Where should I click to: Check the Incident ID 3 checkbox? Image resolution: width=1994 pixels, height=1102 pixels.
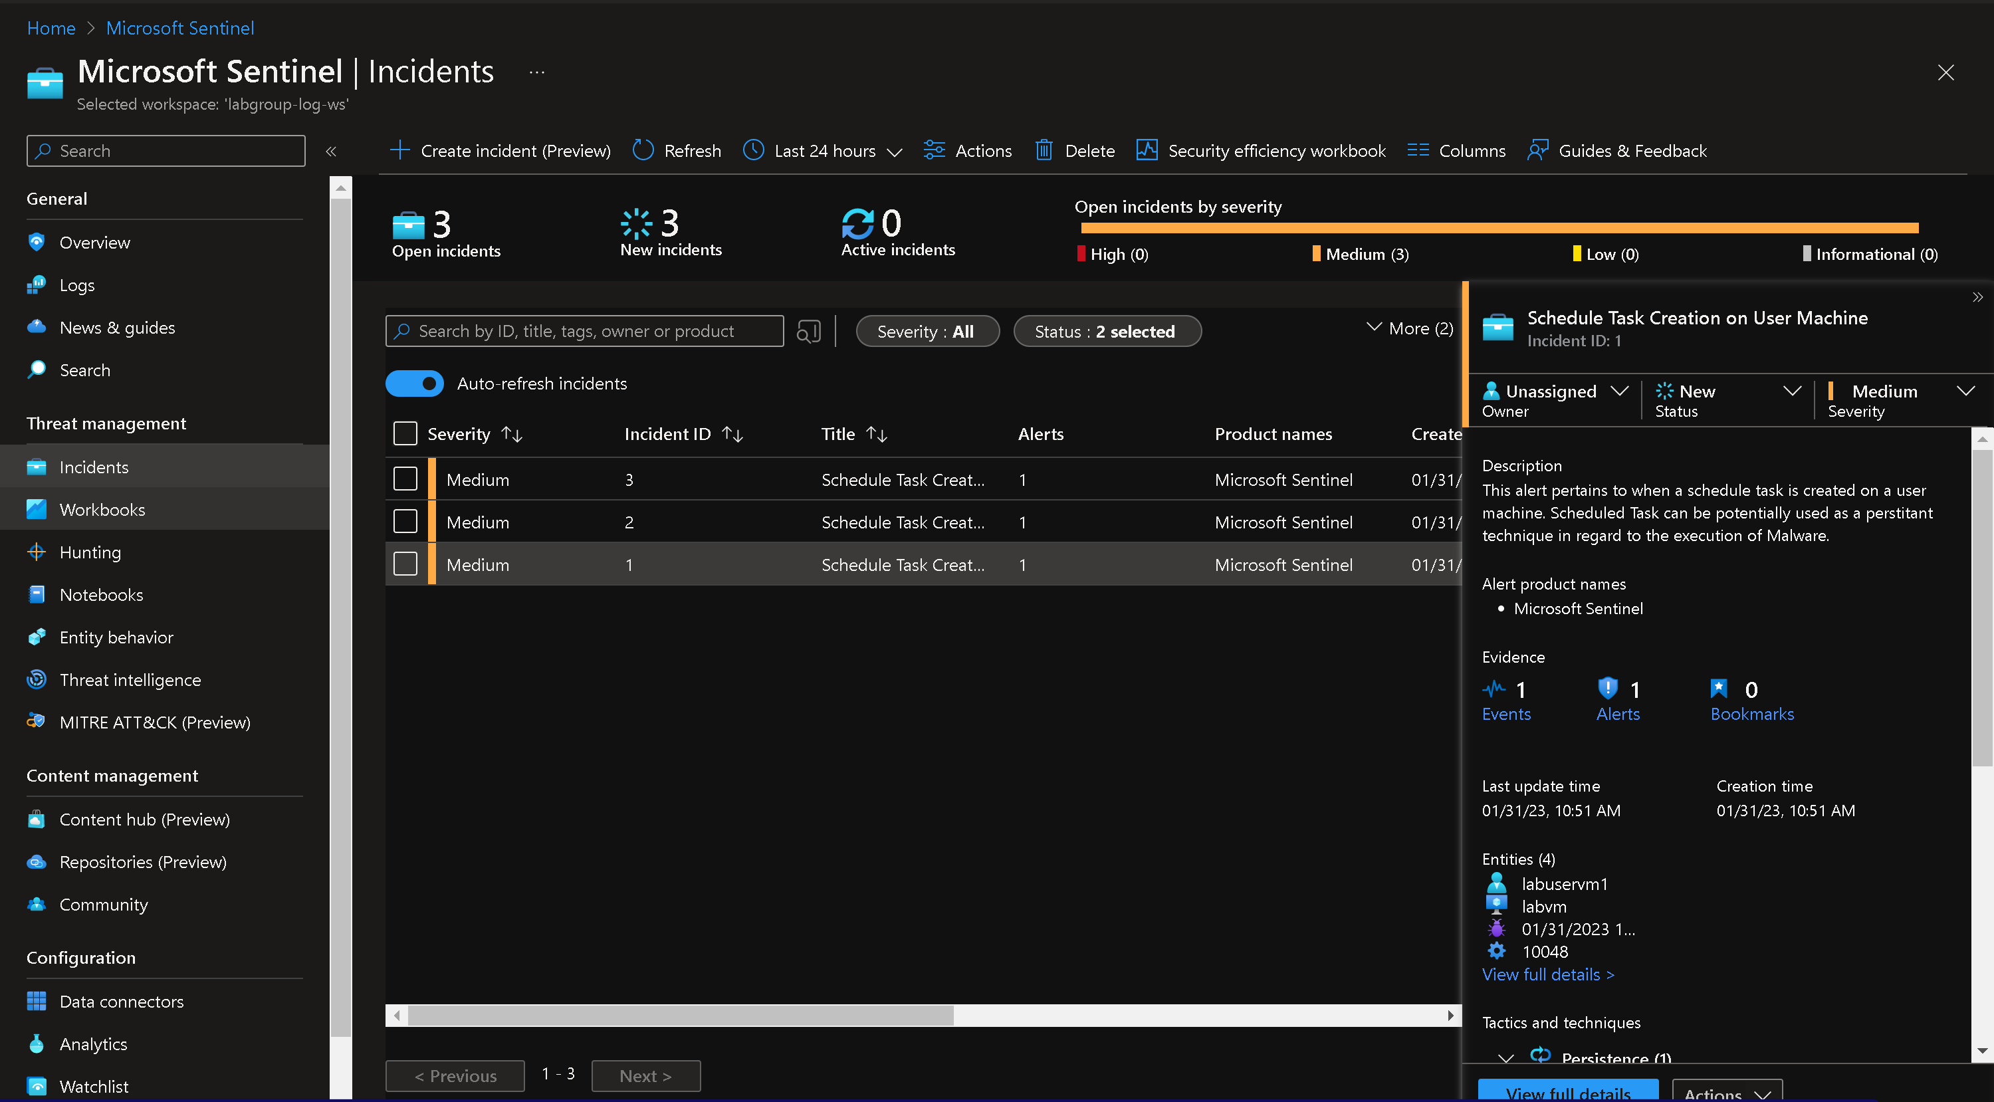tap(405, 479)
